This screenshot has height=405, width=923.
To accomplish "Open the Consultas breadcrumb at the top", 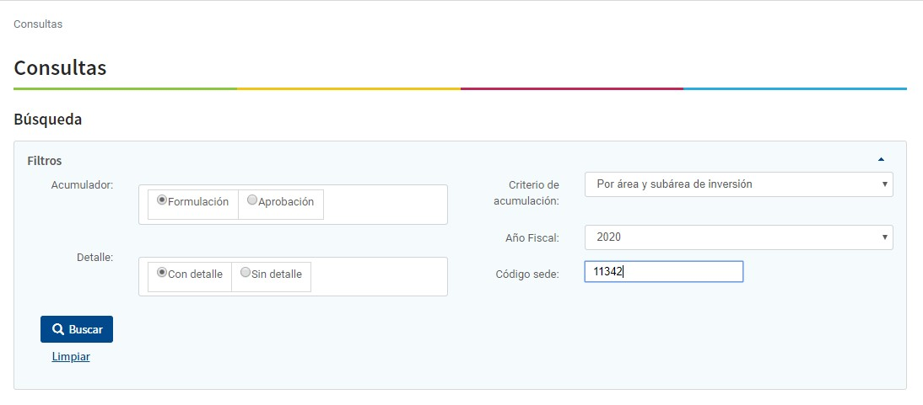I will 38,24.
